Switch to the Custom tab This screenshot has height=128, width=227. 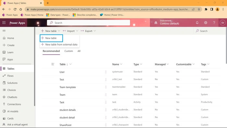[69, 51]
